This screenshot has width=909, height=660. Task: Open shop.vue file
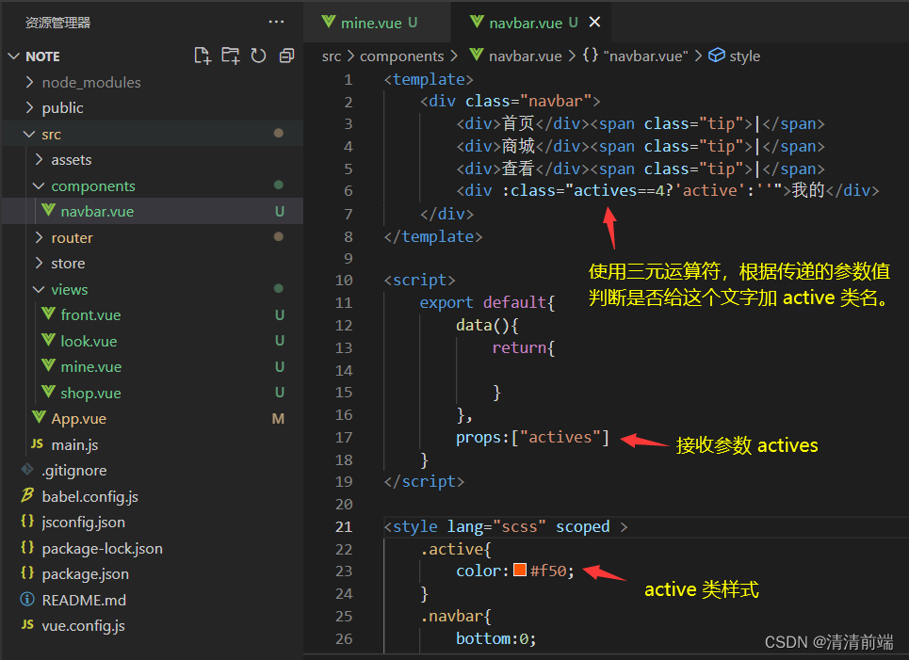pyautogui.click(x=152, y=393)
